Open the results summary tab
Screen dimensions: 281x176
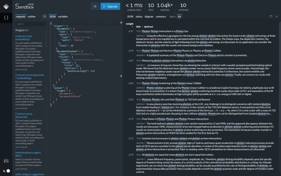[x=161, y=16]
